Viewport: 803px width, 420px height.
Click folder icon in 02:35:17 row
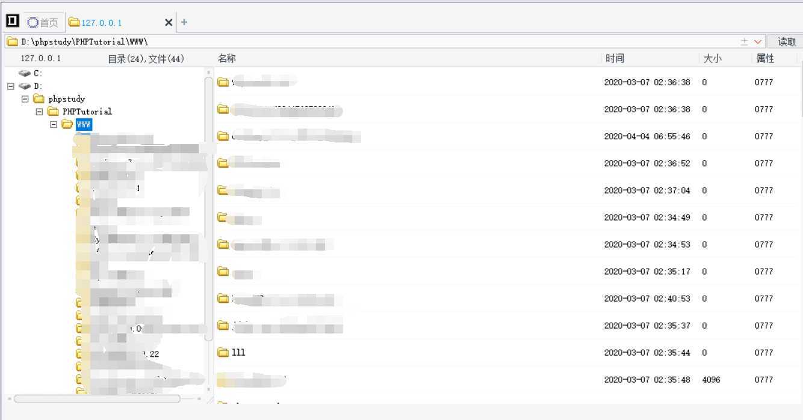coord(223,271)
